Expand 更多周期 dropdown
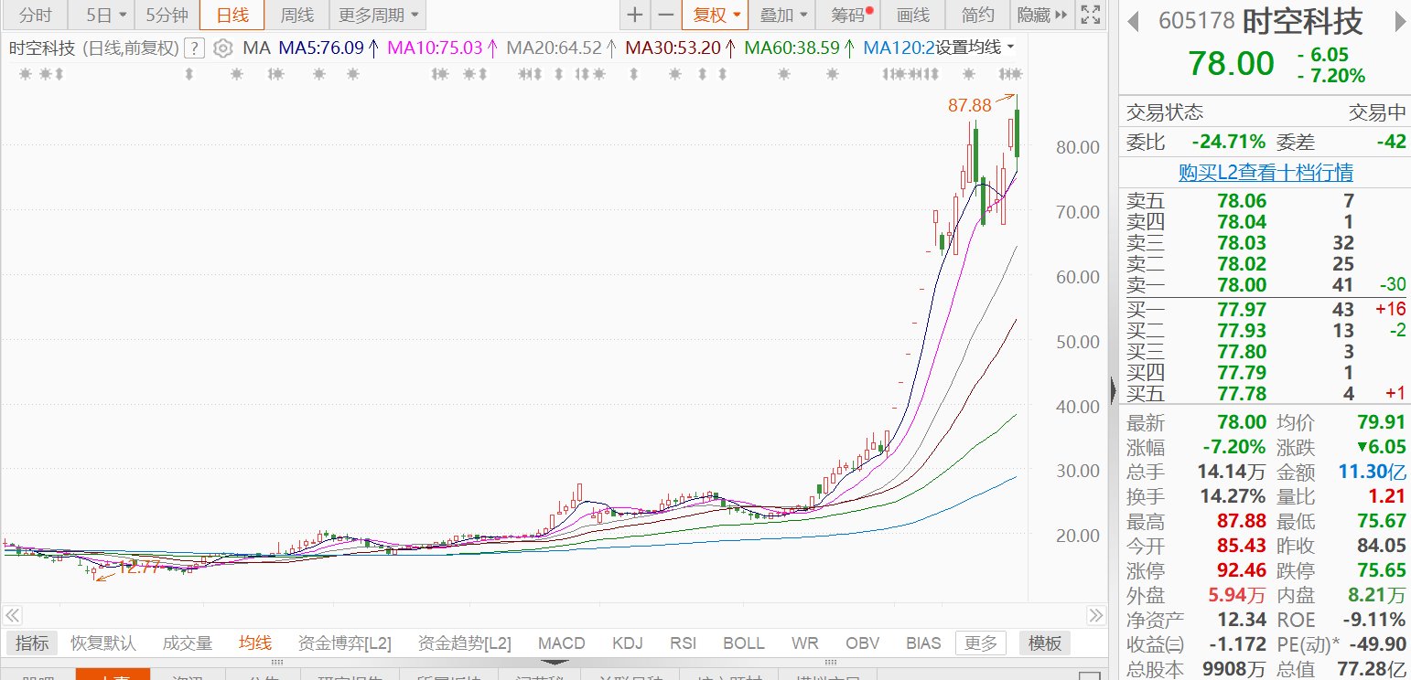 pyautogui.click(x=379, y=15)
